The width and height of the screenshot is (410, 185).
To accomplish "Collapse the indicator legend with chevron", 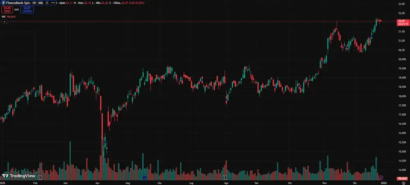I will tap(4, 22).
